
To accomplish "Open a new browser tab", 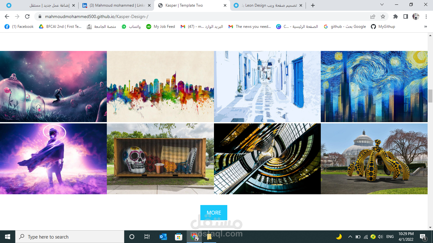I will click(313, 5).
